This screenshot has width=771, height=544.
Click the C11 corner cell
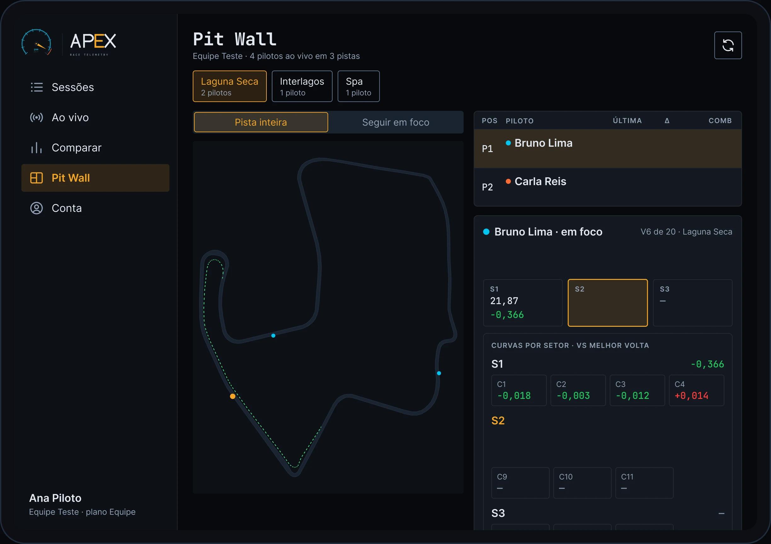point(644,483)
